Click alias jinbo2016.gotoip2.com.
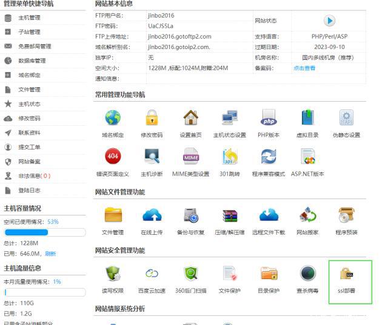The width and height of the screenshot is (388, 325). coord(179,47)
